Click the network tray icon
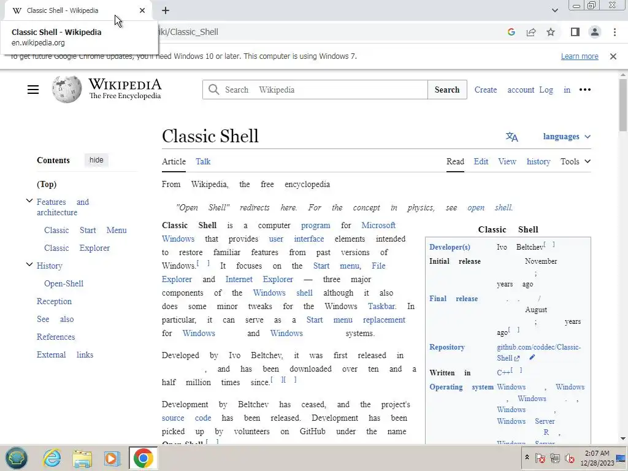This screenshot has width=628, height=471. [x=554, y=458]
